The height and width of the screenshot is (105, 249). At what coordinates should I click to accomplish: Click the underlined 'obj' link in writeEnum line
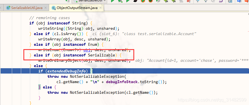click(87, 50)
